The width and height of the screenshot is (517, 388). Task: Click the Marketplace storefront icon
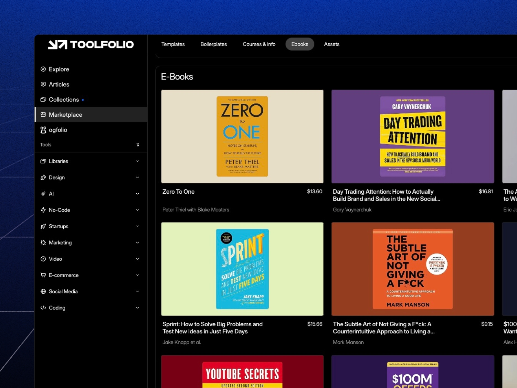coord(43,115)
